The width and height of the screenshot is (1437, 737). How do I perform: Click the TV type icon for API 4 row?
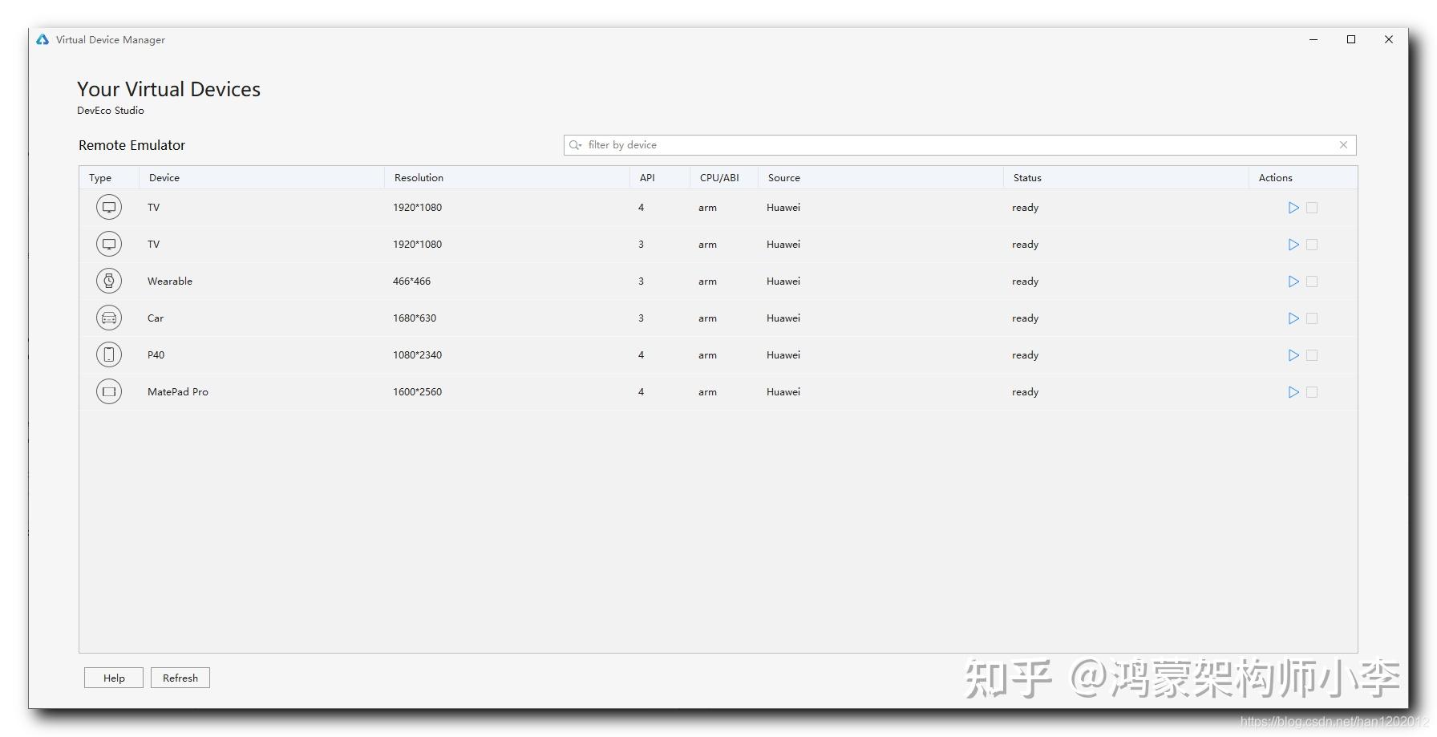pos(109,208)
